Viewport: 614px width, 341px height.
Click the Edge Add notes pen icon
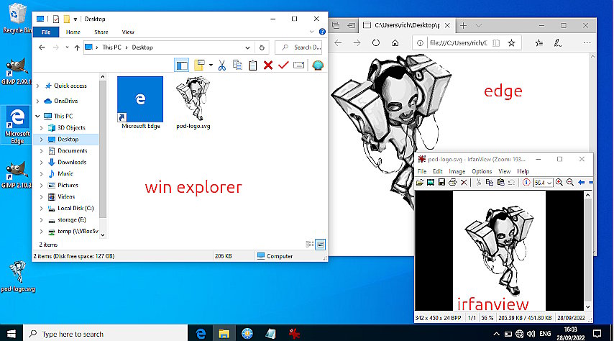coord(558,43)
